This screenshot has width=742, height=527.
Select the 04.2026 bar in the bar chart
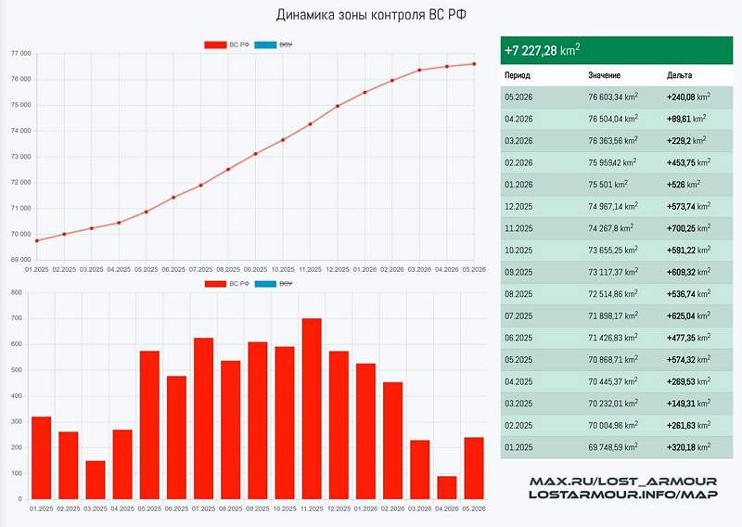coord(447,488)
